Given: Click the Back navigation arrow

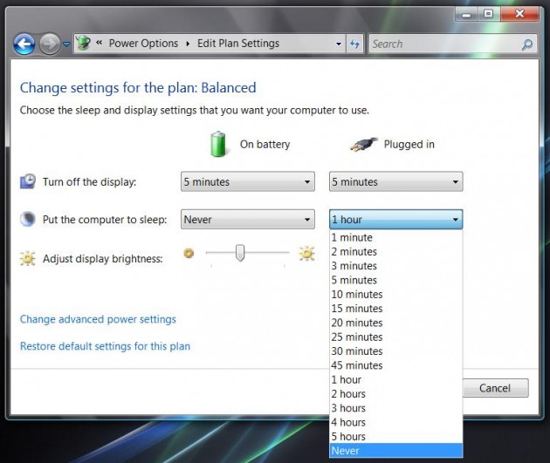Looking at the screenshot, I should click(24, 44).
